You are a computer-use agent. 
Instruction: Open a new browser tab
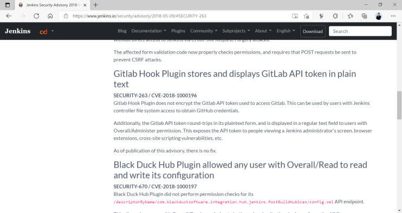pos(96,5)
